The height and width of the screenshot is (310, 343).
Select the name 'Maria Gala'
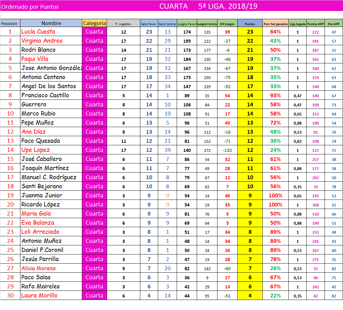(36, 214)
